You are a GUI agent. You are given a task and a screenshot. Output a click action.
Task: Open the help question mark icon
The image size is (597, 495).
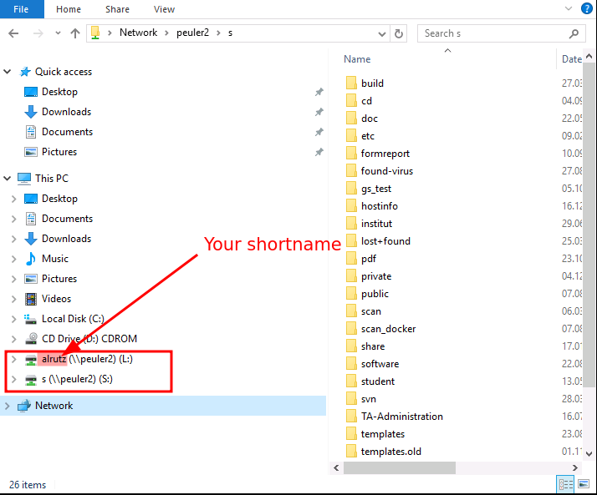pos(587,8)
